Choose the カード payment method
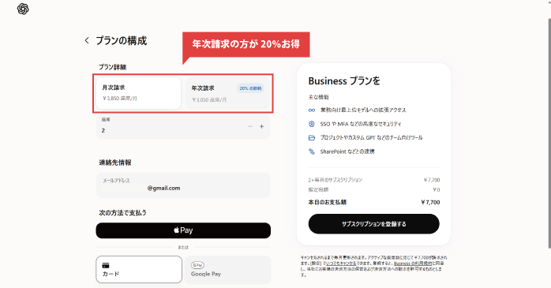 click(139, 269)
